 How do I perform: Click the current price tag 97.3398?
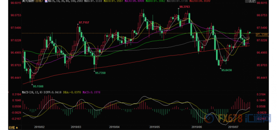point(262,35)
